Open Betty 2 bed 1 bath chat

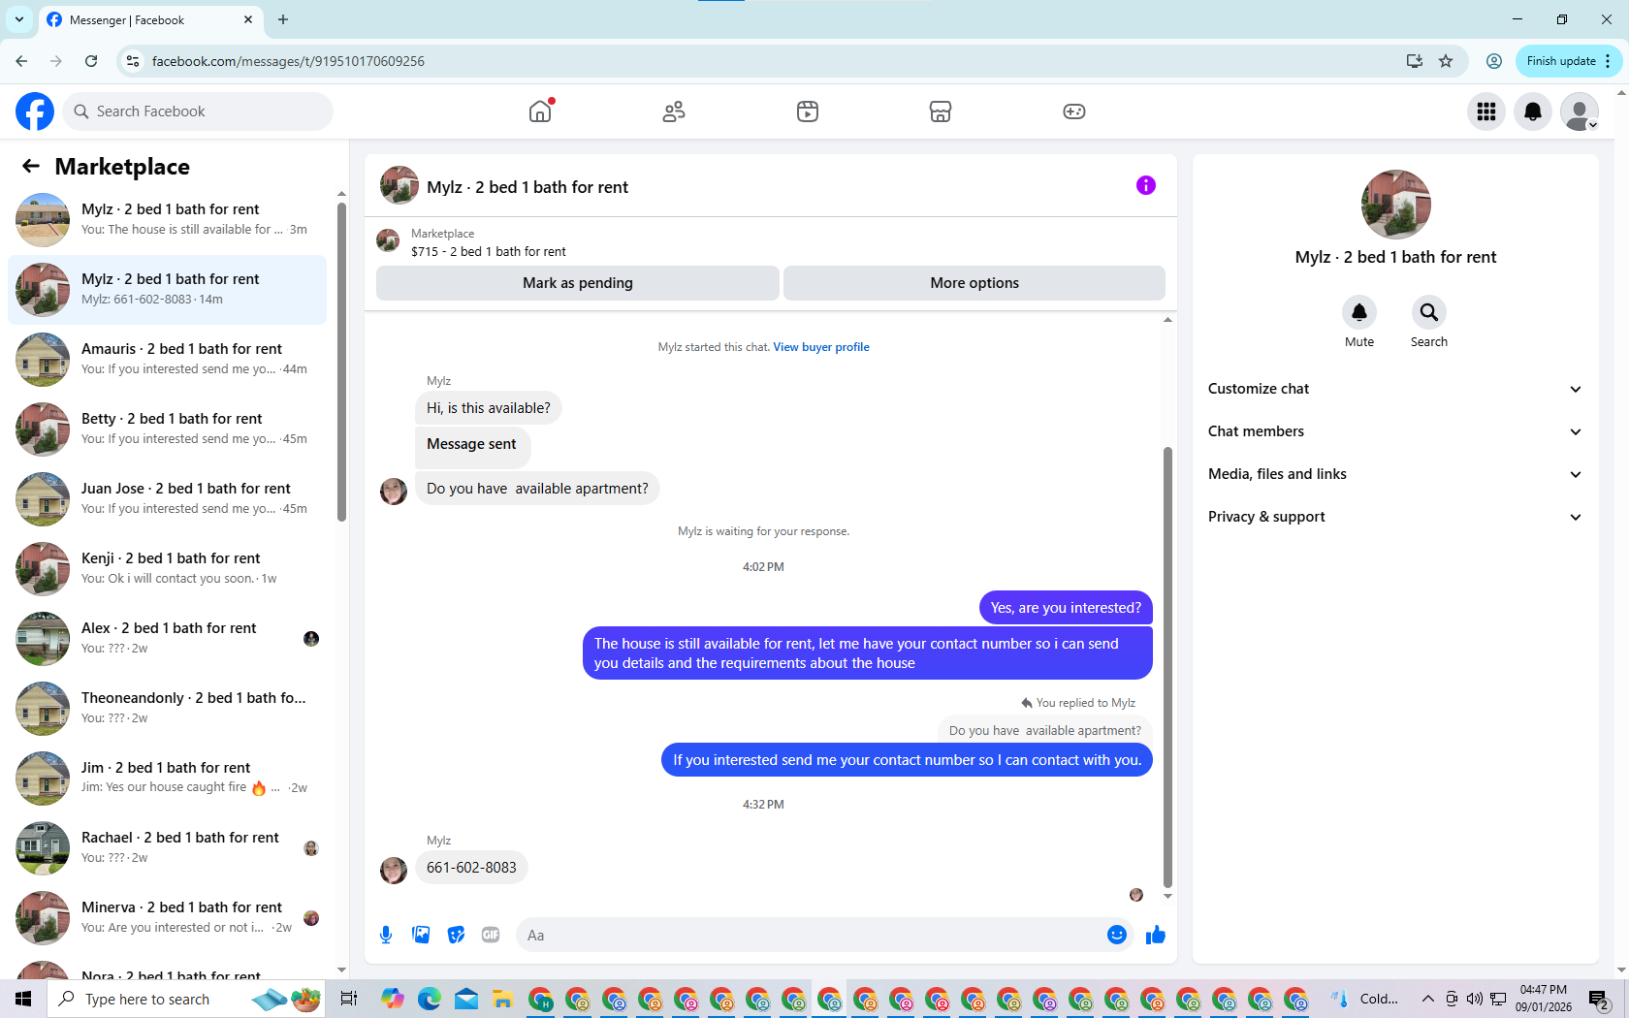(168, 429)
